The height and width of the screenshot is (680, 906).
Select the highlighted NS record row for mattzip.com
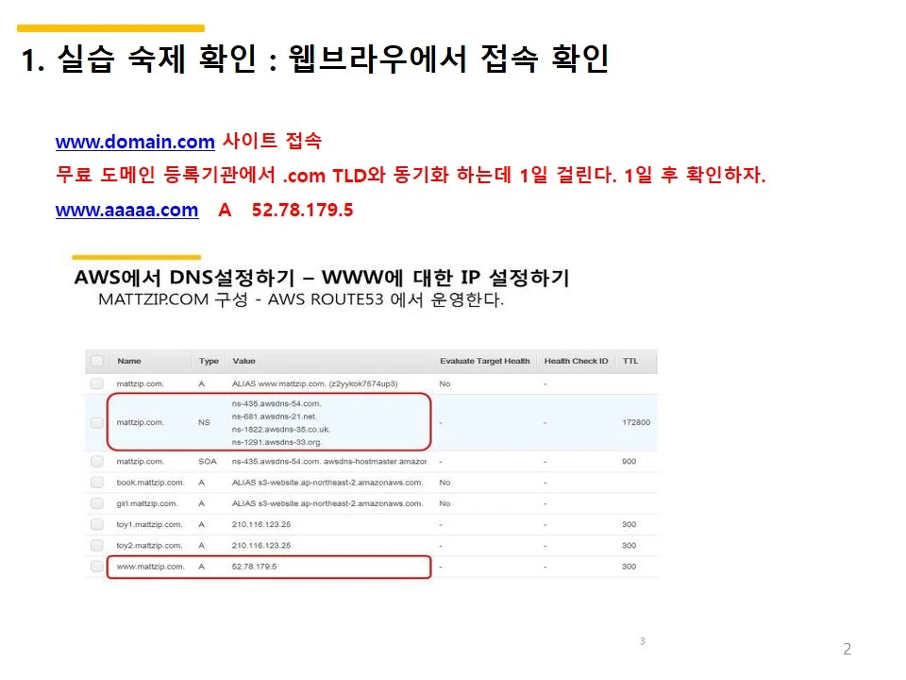point(283,422)
